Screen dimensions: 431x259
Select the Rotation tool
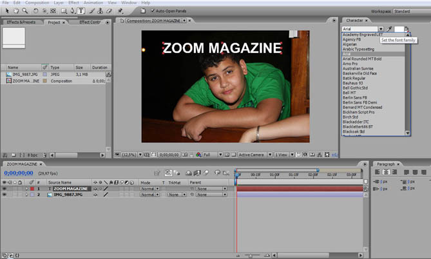[35, 11]
